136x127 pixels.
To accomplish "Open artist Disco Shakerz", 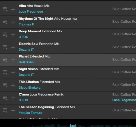I will 30,88.
